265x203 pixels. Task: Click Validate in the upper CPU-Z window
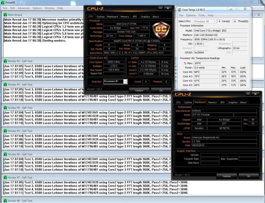point(139,91)
